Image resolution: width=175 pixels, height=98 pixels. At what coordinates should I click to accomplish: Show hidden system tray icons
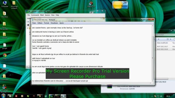click(152, 96)
